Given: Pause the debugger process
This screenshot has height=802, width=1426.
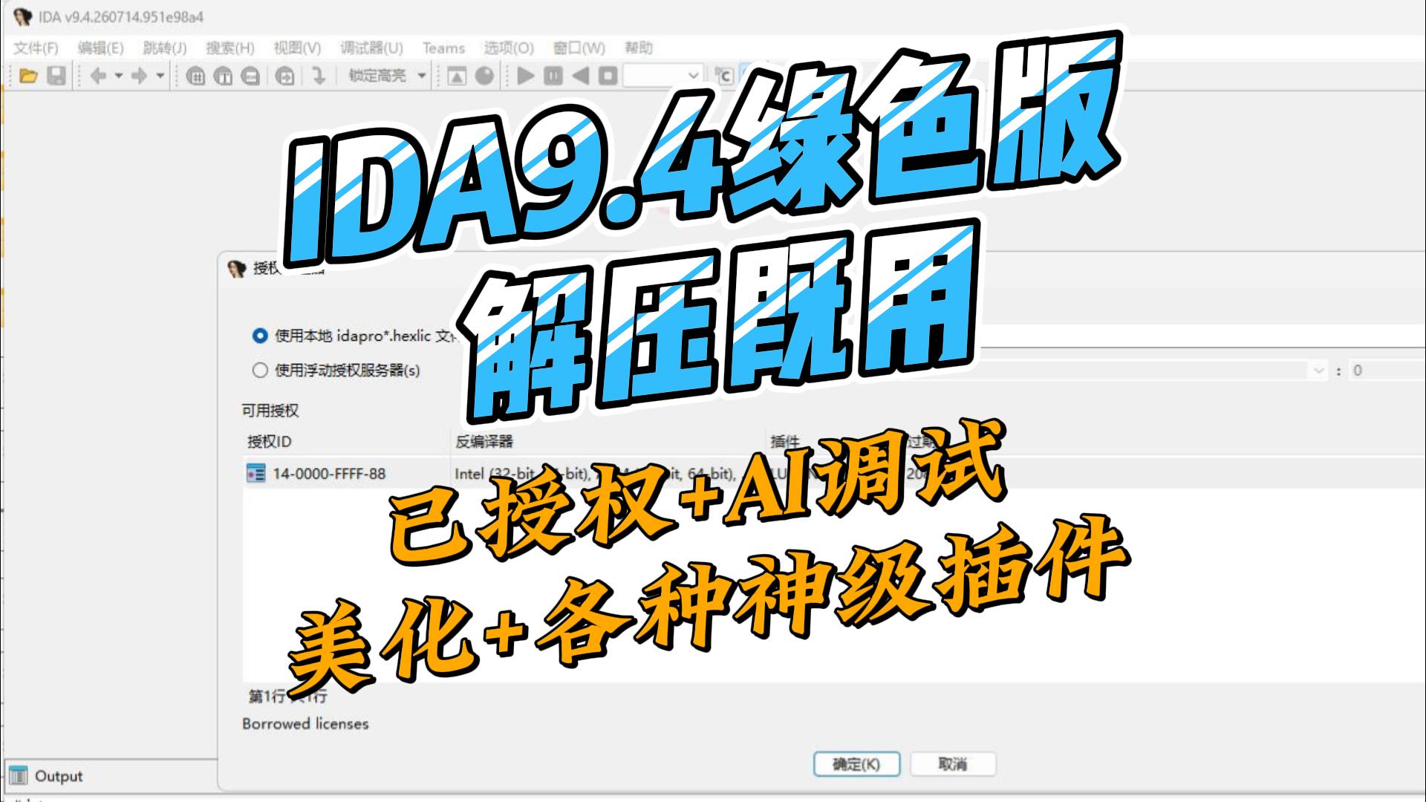Looking at the screenshot, I should click(x=553, y=76).
